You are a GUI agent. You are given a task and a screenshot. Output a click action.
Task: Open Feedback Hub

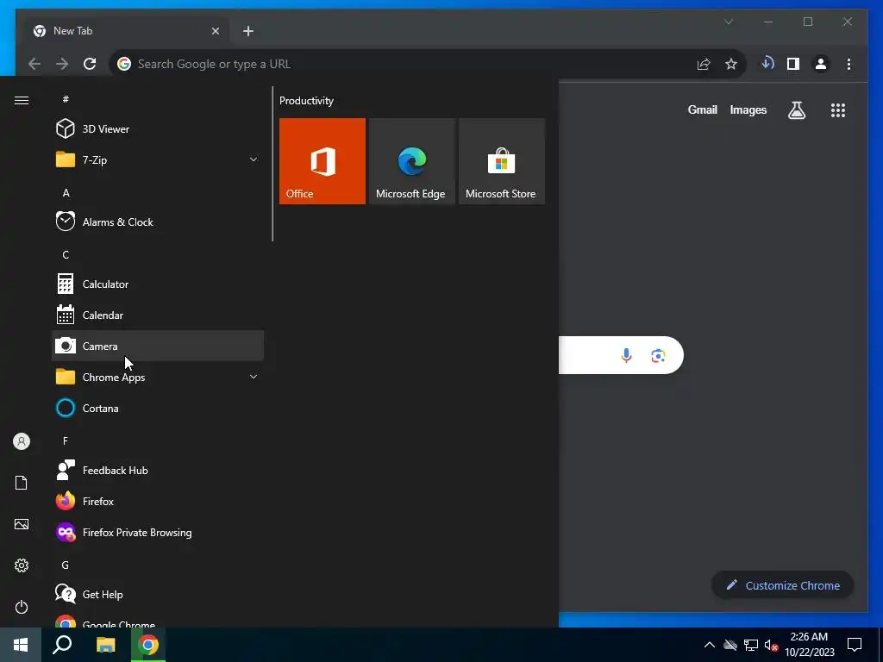158,470
